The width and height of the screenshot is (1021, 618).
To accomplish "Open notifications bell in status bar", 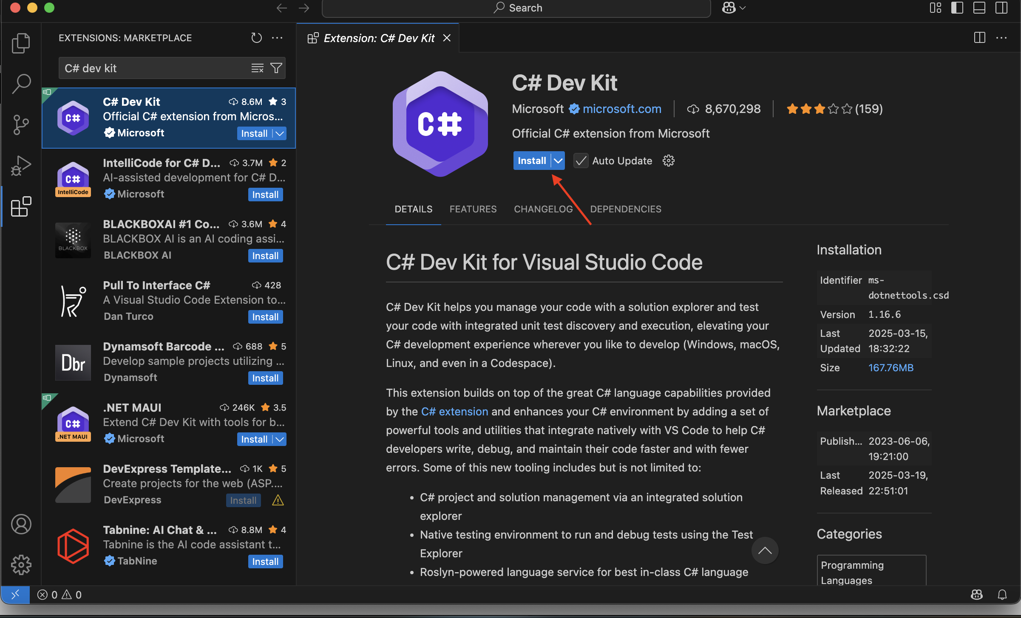I will (x=1002, y=595).
